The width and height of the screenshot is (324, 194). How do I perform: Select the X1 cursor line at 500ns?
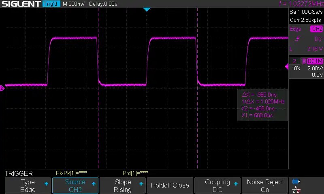pos(197,121)
